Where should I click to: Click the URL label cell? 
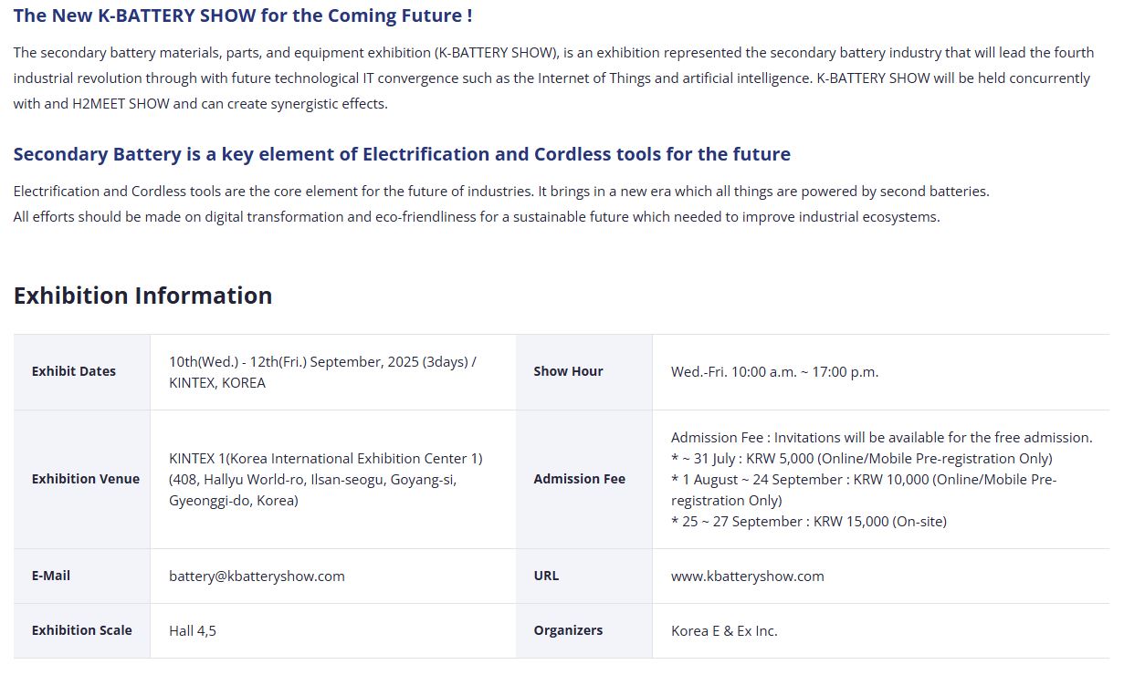pos(584,576)
